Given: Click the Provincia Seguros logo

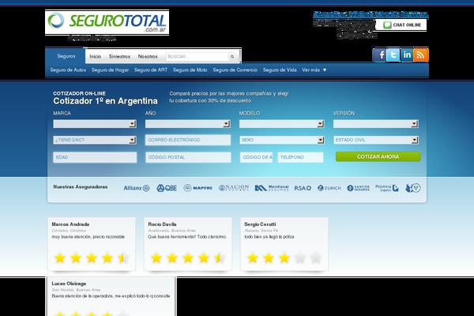Looking at the screenshot, I should click(x=387, y=188).
